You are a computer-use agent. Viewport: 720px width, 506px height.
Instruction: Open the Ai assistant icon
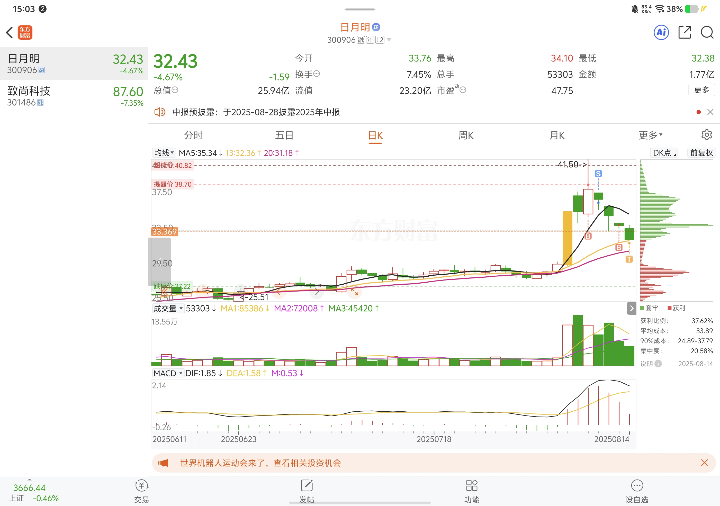pos(661,32)
